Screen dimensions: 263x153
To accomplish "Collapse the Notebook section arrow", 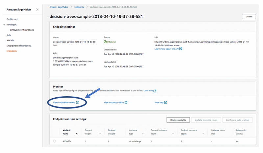I will (x=4, y=25).
